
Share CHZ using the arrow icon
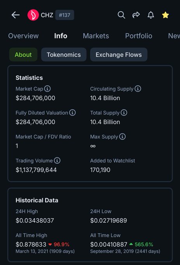click(x=136, y=15)
